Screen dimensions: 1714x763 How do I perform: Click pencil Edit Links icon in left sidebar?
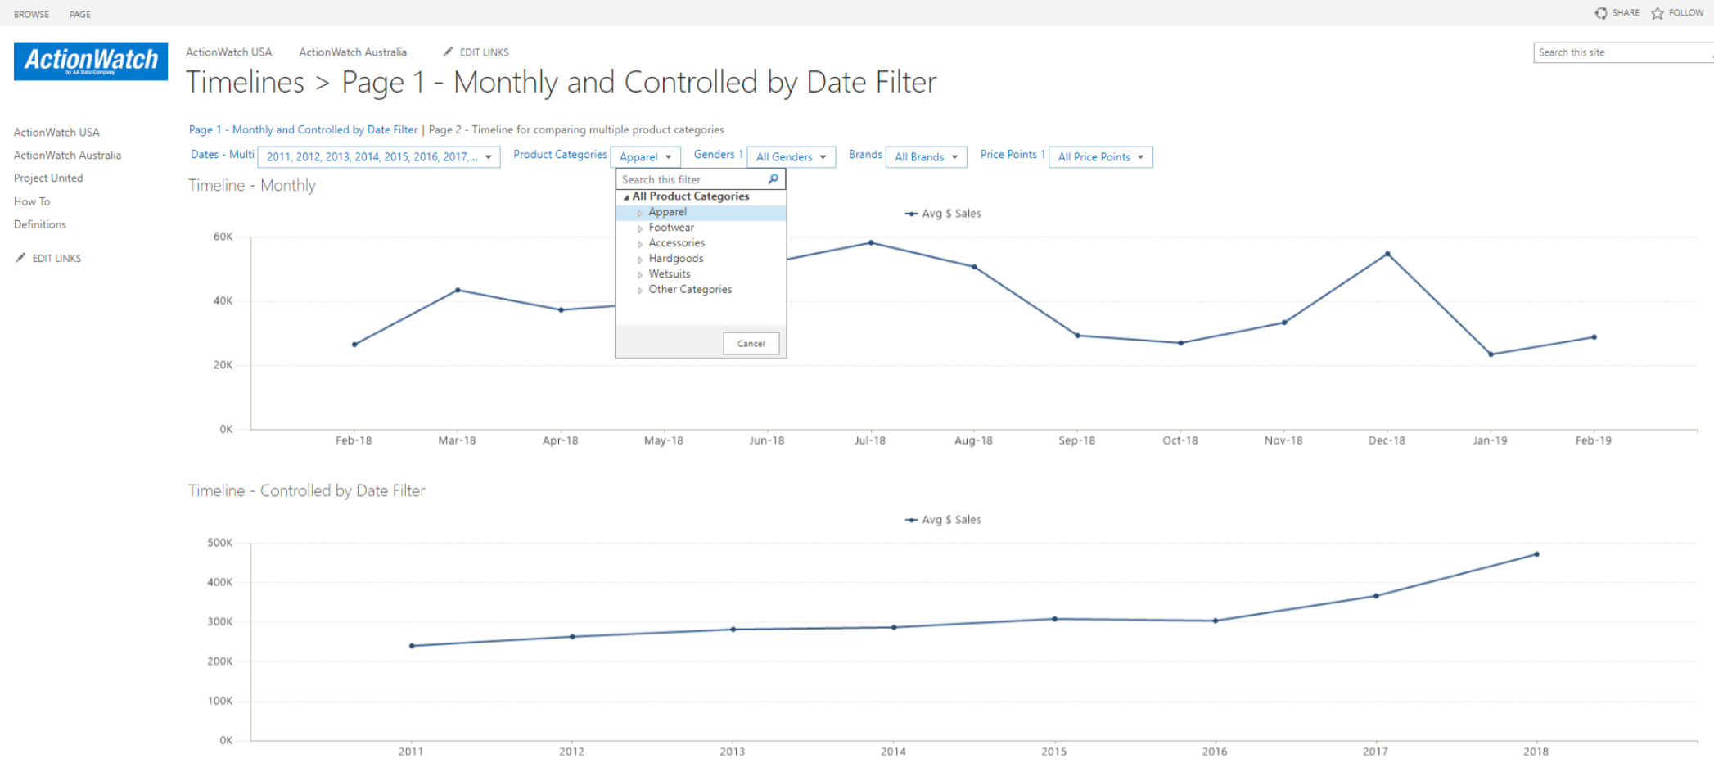point(20,258)
